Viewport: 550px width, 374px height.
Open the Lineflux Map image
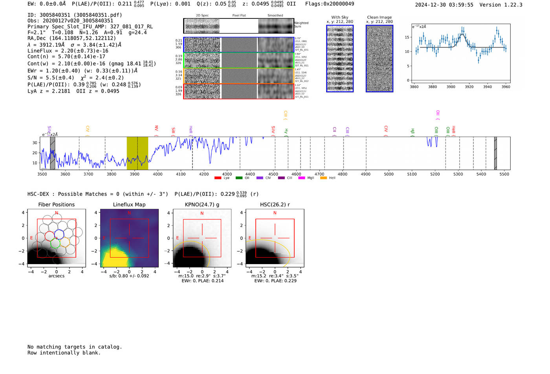click(x=129, y=238)
